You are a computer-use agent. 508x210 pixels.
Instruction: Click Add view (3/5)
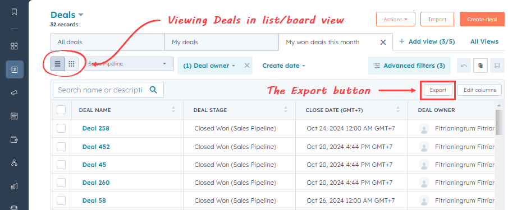point(427,41)
